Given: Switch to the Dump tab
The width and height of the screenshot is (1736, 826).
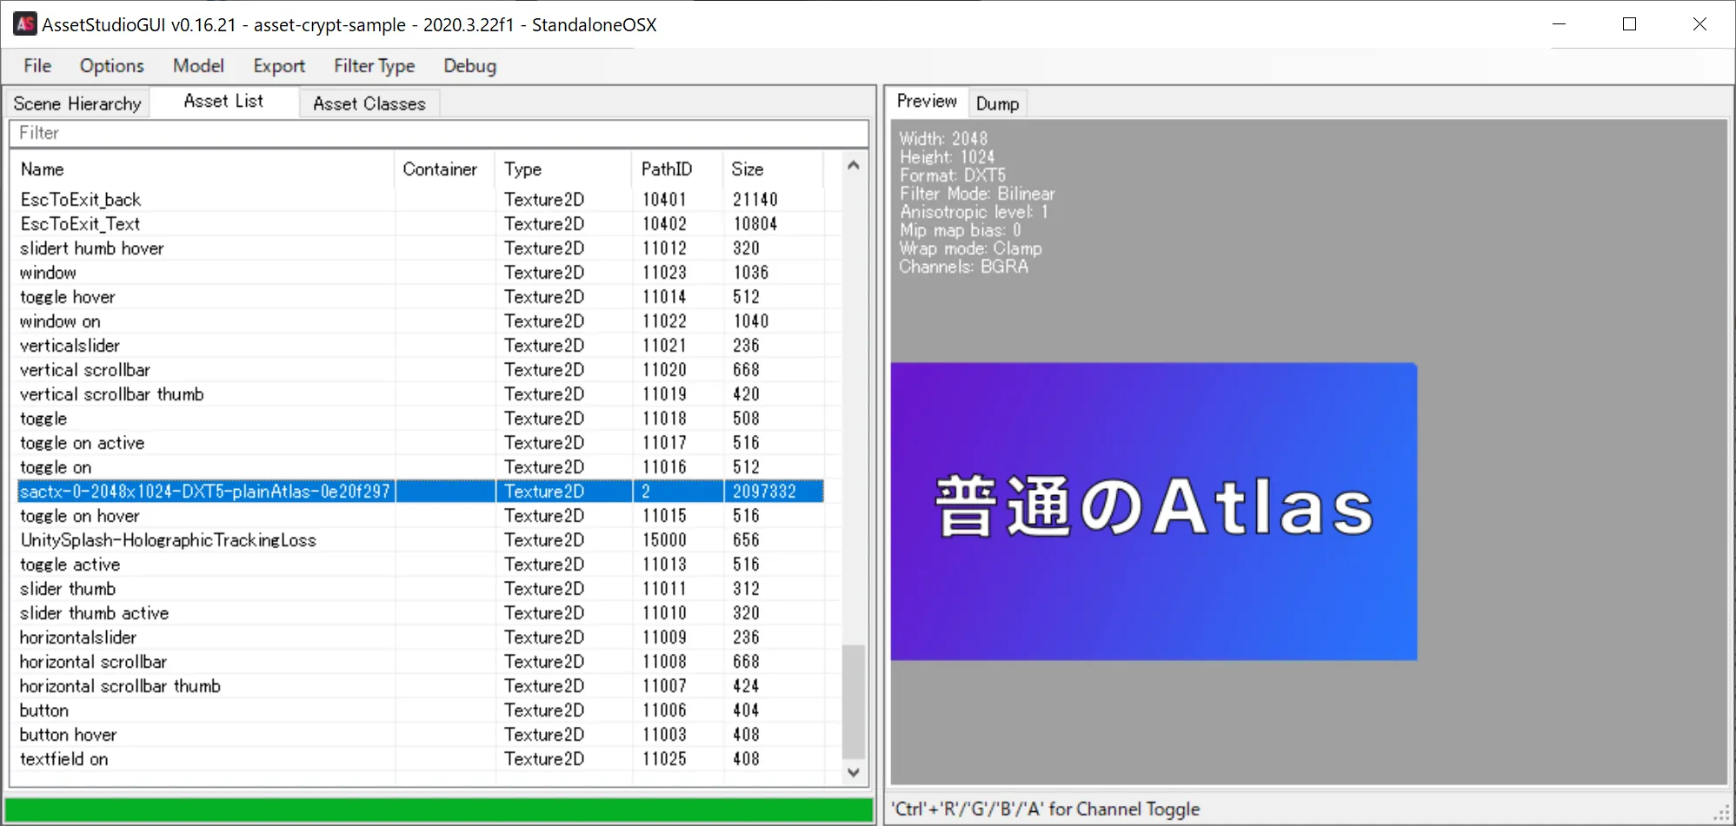Looking at the screenshot, I should click(997, 102).
